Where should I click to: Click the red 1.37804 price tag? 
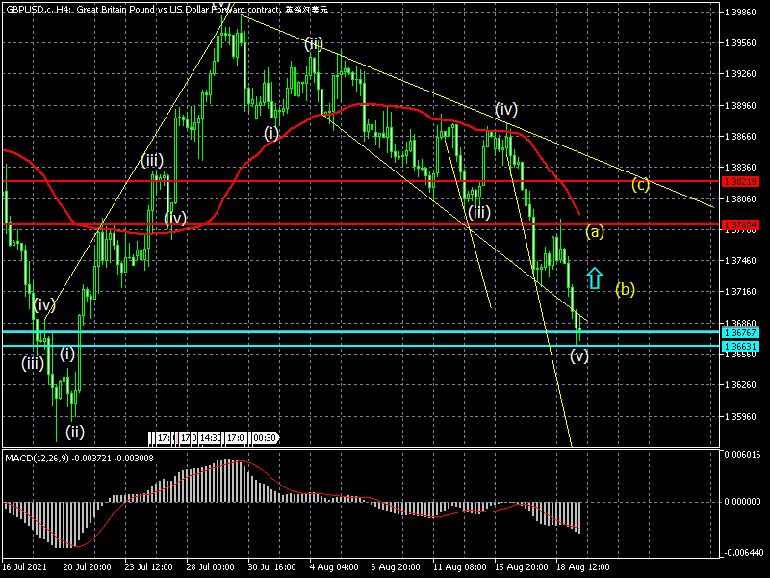(x=743, y=224)
